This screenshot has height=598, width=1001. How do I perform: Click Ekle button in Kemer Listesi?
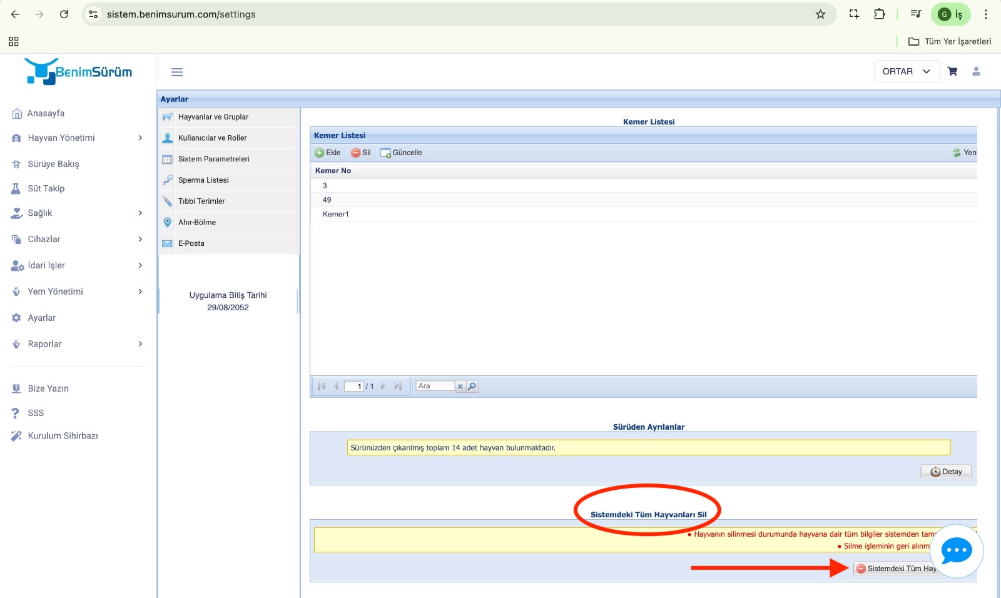coord(328,153)
